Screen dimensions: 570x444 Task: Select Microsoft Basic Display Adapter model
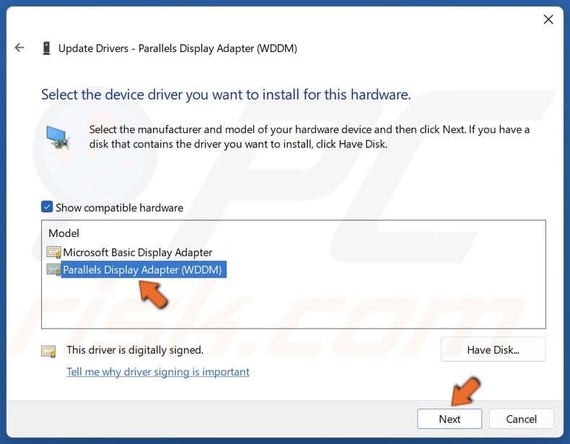pos(137,253)
